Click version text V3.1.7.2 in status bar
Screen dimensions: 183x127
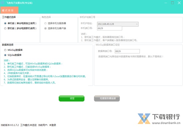(x=10, y=125)
